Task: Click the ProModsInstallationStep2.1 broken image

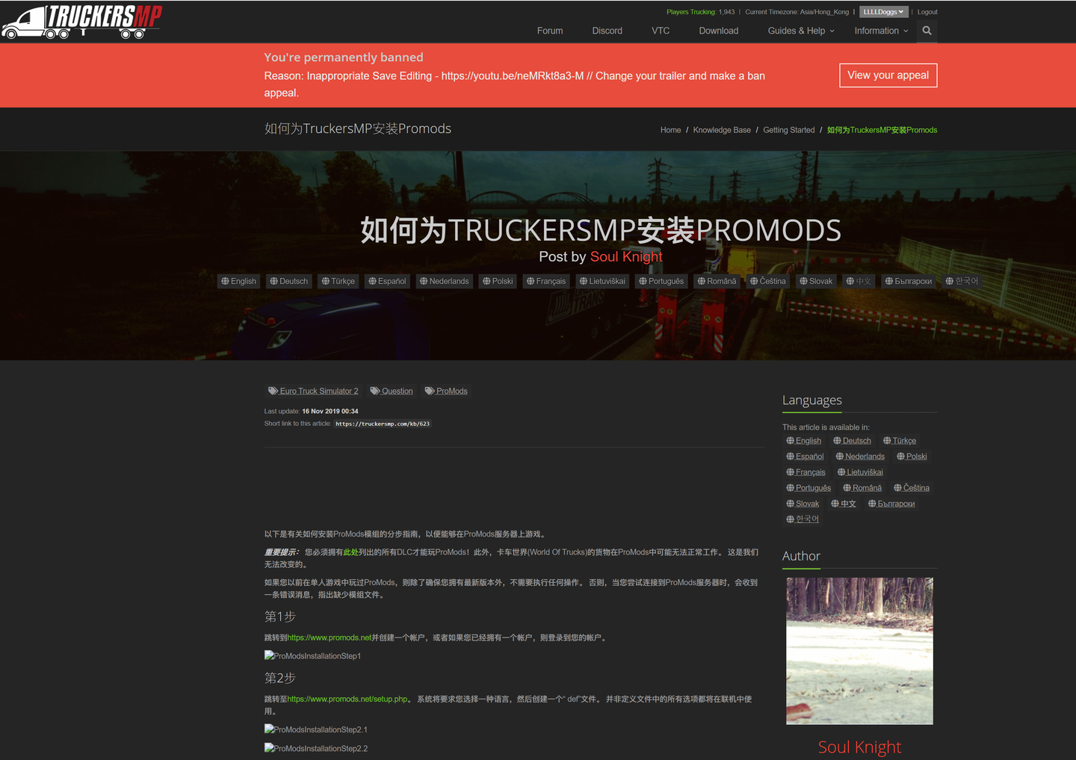Action: pyautogui.click(x=316, y=729)
